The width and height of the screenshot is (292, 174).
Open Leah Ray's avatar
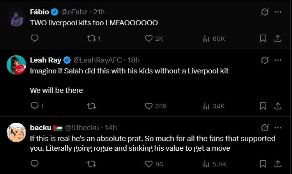16,65
